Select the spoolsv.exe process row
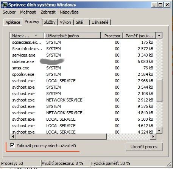This screenshot has height=169, width=173. point(83,74)
